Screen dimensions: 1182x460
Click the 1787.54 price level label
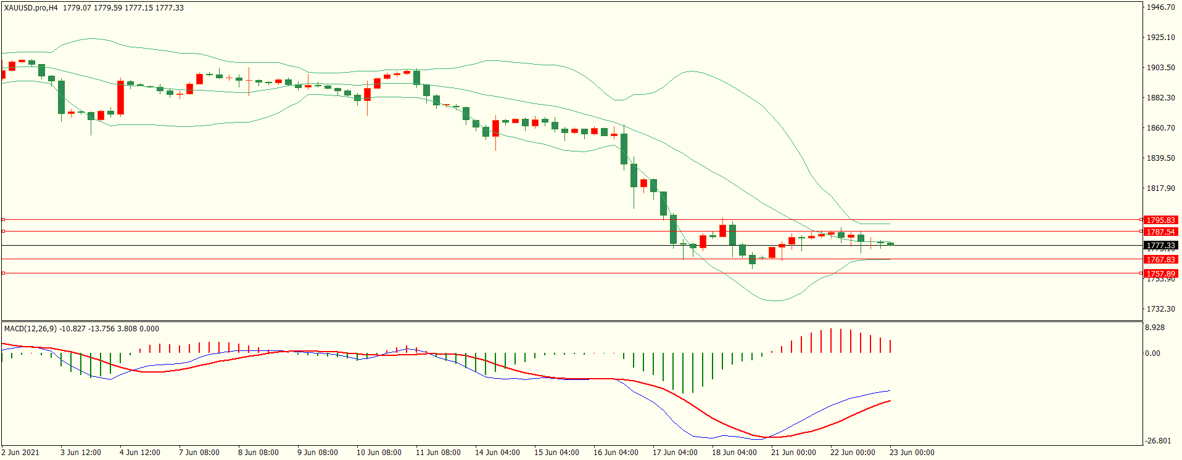[1160, 232]
